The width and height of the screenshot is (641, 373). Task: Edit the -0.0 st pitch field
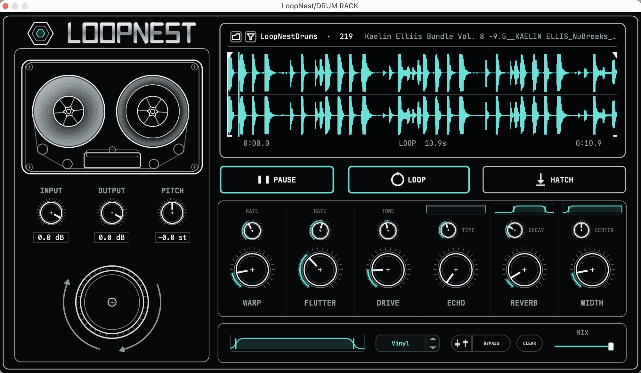173,237
